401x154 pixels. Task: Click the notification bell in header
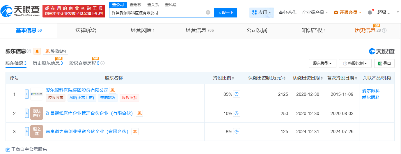(370, 13)
